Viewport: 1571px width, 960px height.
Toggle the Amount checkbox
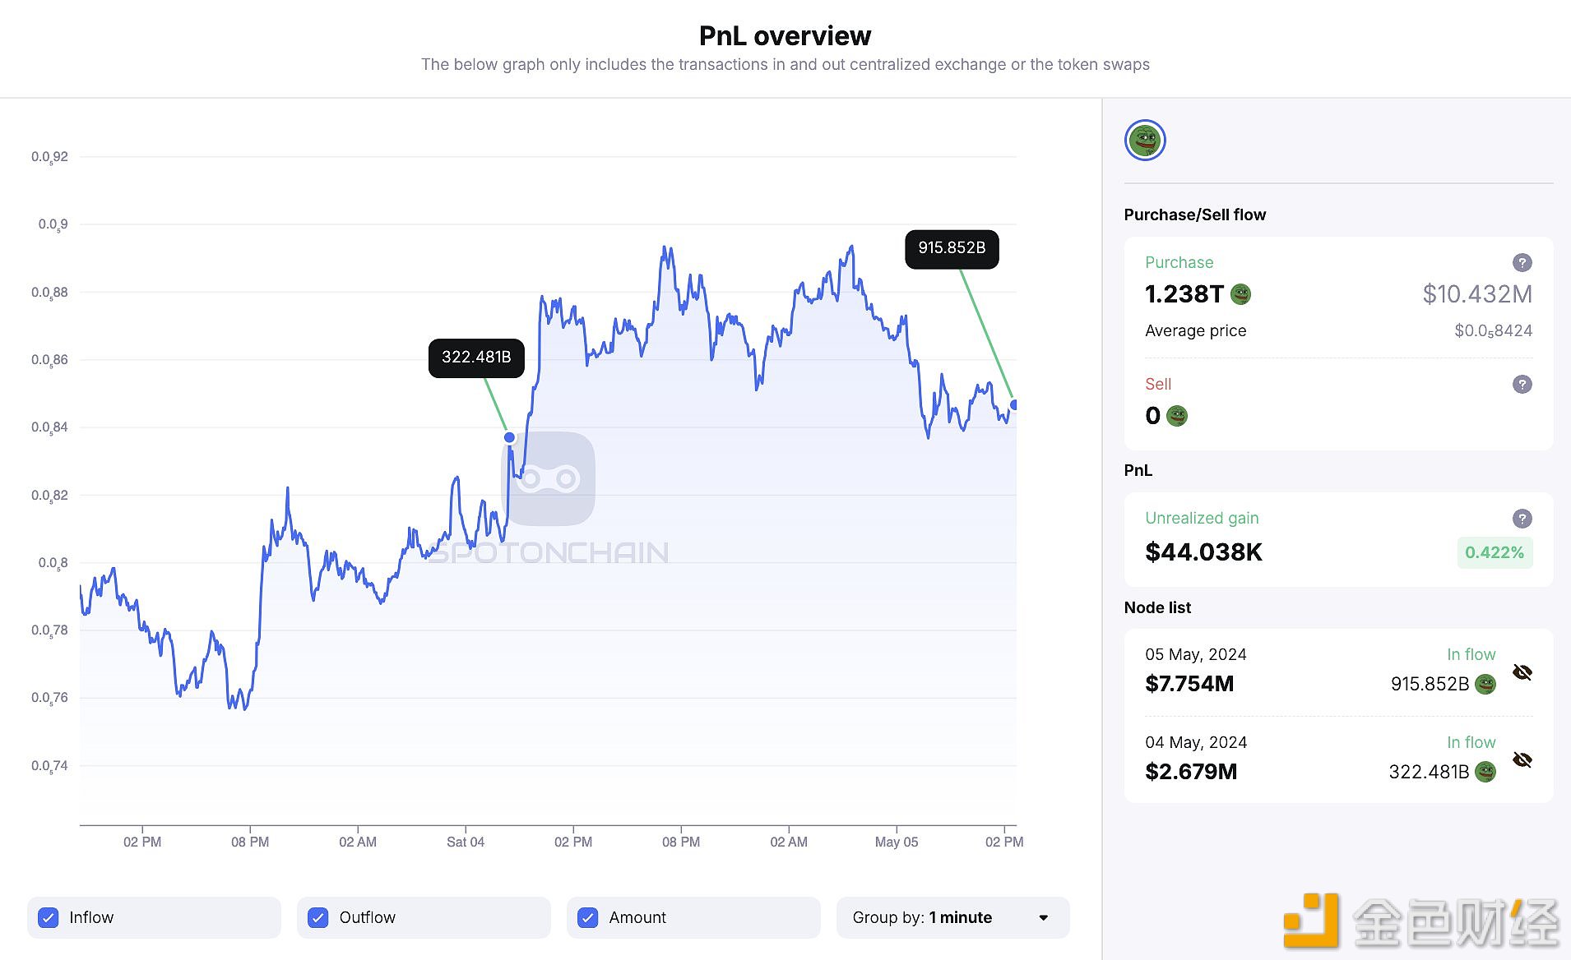click(588, 918)
